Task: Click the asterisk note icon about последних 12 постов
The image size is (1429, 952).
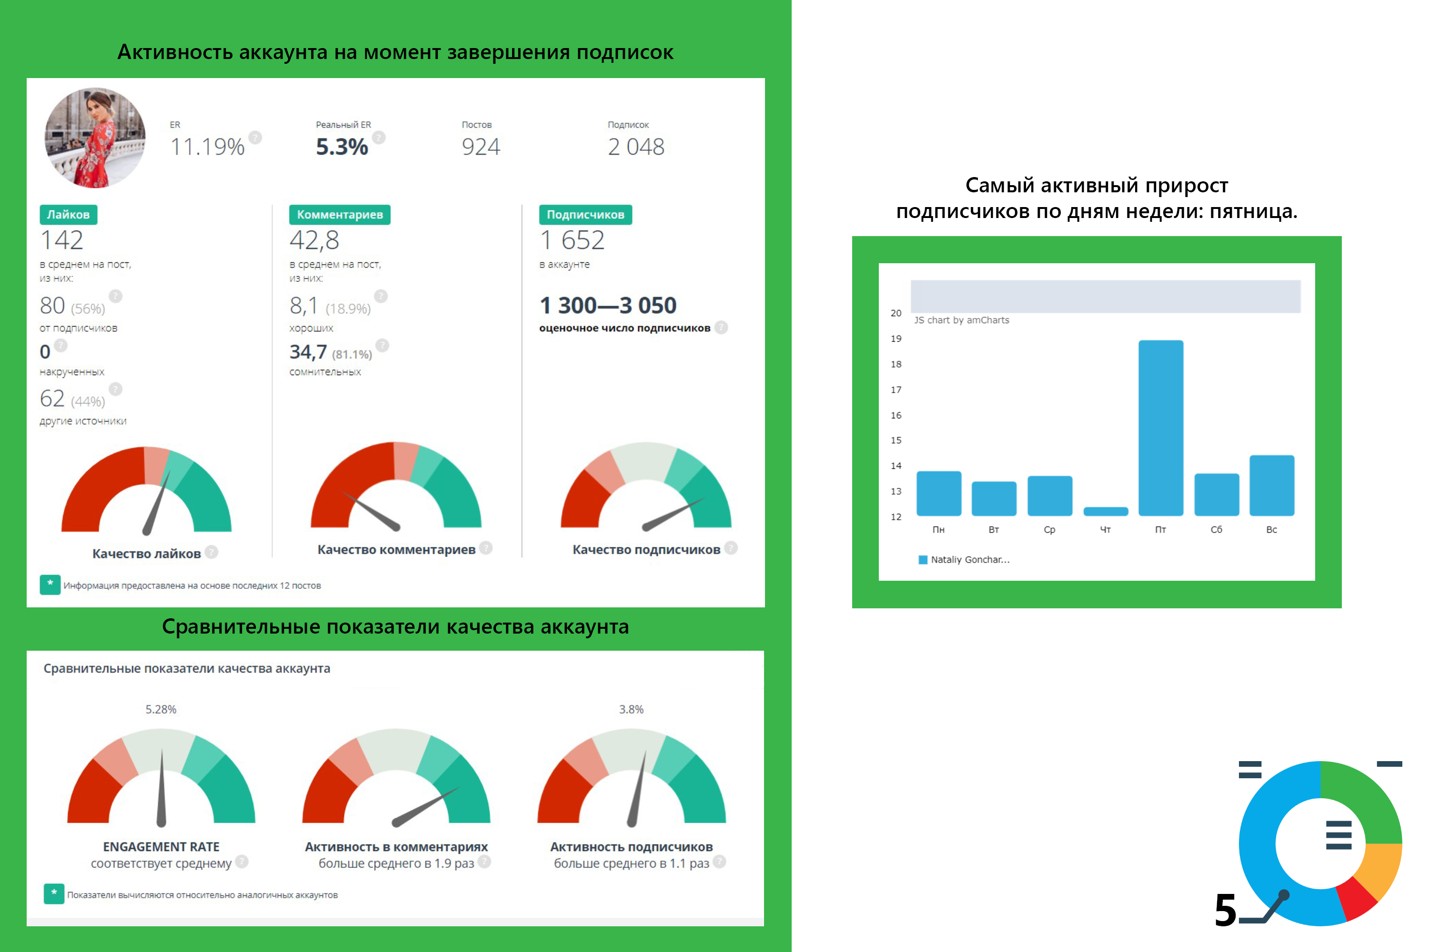Action: coord(50,585)
